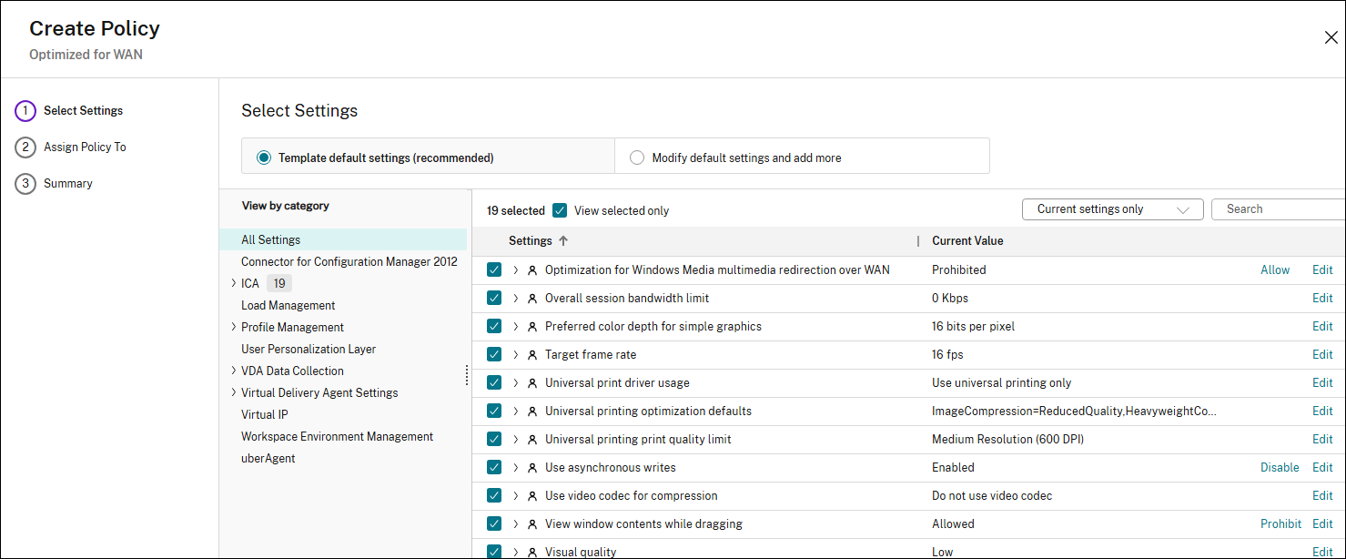
Task: Uncheck the Use video codec for compression checkbox
Action: (494, 496)
